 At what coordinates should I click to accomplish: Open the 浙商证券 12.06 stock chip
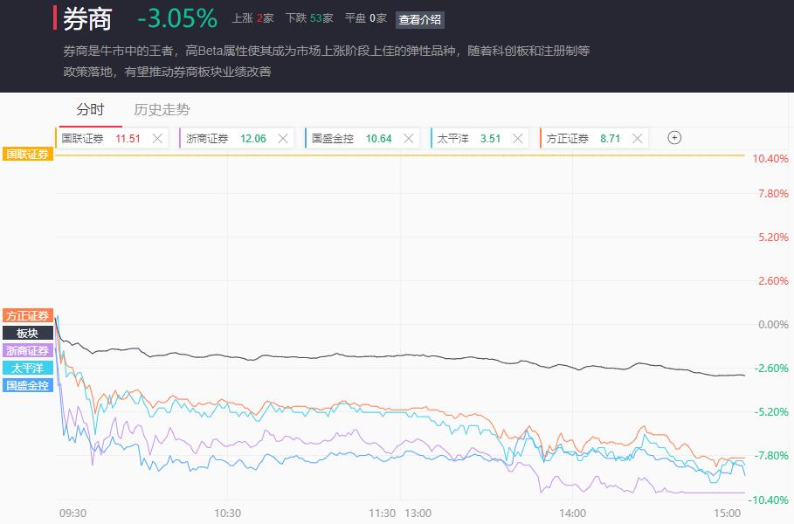(226, 138)
